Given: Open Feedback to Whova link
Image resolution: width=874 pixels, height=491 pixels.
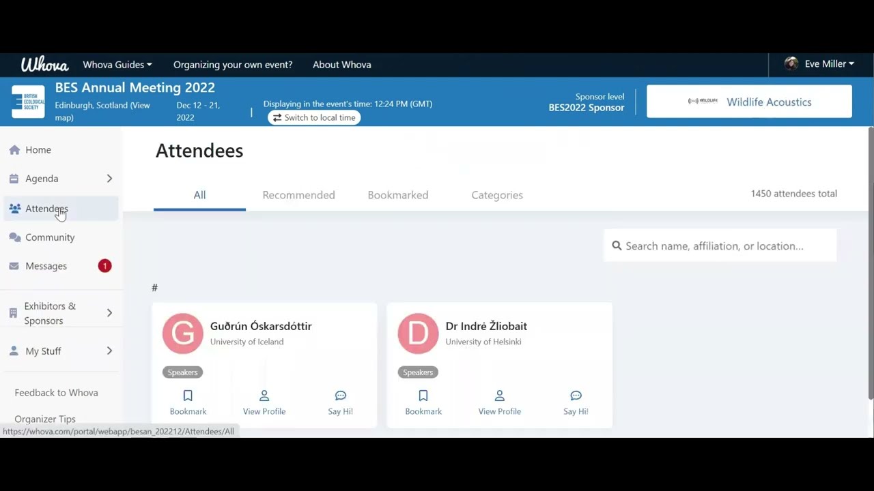Looking at the screenshot, I should click(x=56, y=393).
